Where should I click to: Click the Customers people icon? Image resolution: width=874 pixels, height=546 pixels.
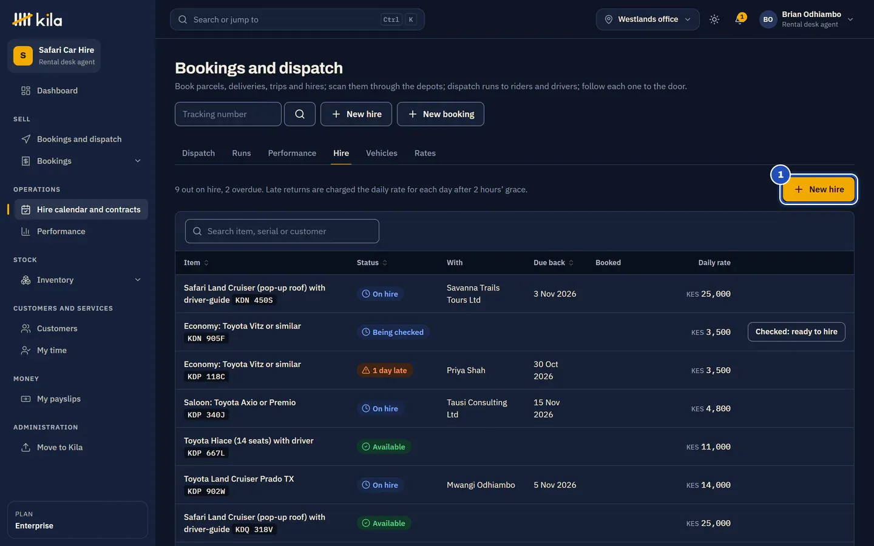pos(25,328)
